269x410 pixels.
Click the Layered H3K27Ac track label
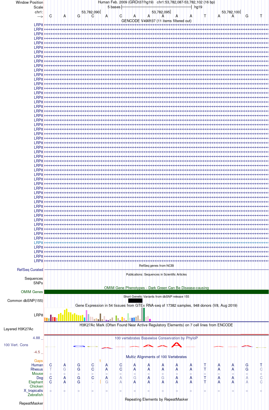[x=18, y=329]
